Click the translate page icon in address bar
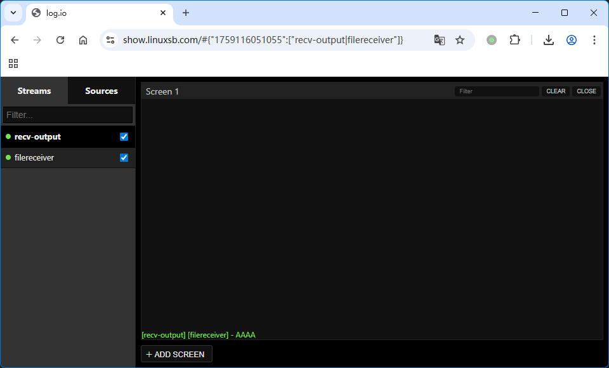Screen dimensions: 609x368 pyautogui.click(x=439, y=40)
